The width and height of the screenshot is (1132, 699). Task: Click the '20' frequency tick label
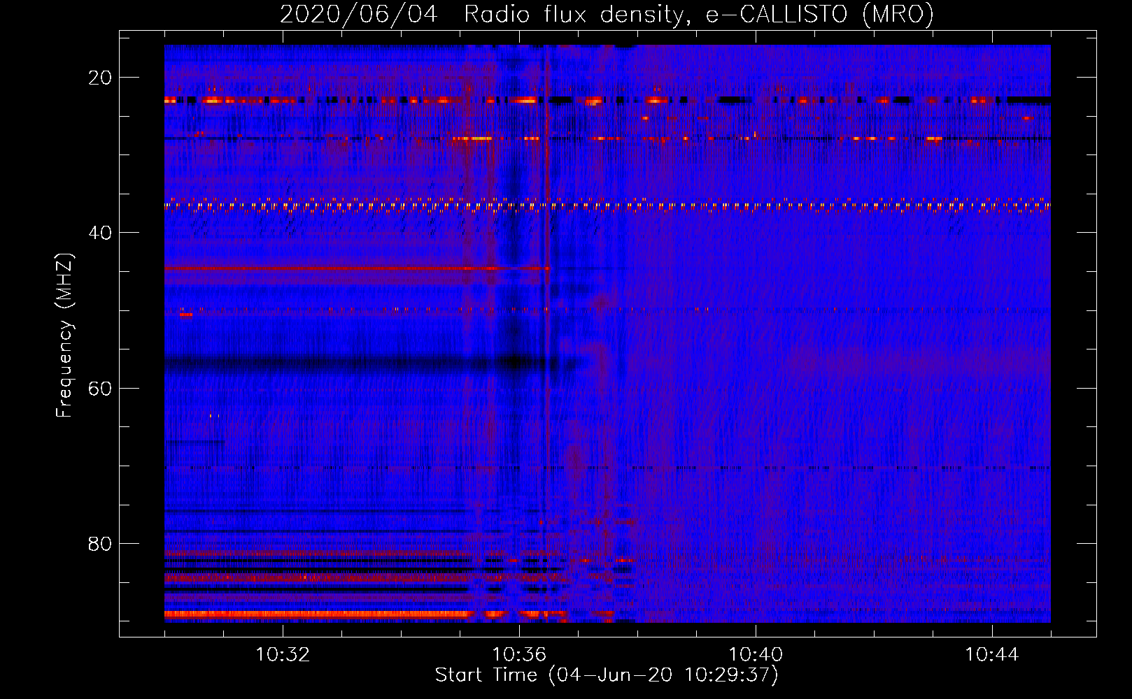(100, 78)
